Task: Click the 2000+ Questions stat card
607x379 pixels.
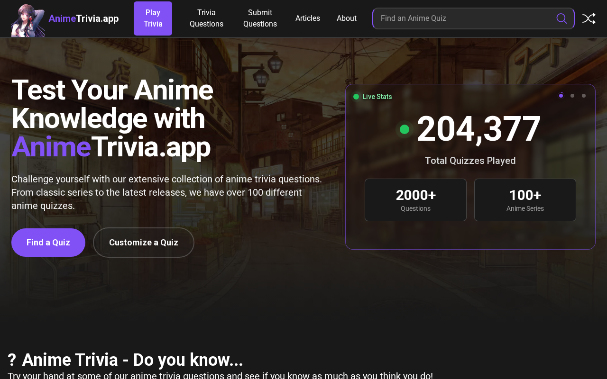Action: [x=415, y=200]
